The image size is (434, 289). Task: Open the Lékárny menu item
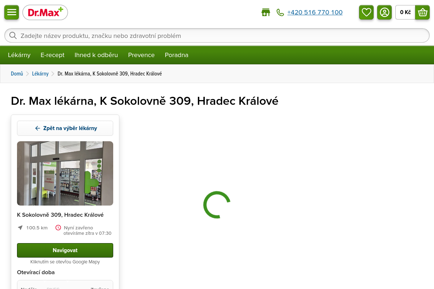[19, 55]
